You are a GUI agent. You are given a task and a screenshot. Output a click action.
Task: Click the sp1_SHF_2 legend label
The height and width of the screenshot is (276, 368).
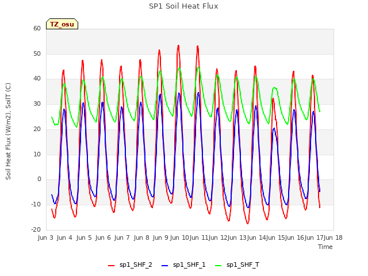coord(136,265)
